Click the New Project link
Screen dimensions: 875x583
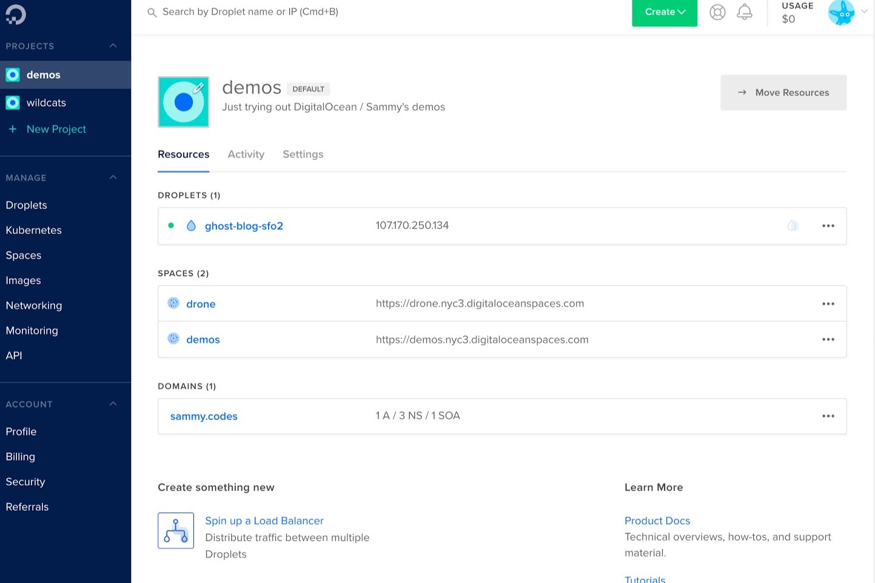pos(56,129)
